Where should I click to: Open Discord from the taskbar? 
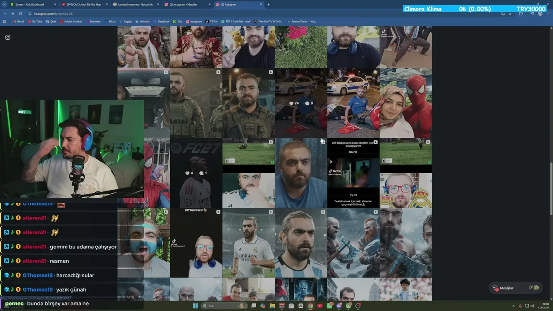pos(339,306)
